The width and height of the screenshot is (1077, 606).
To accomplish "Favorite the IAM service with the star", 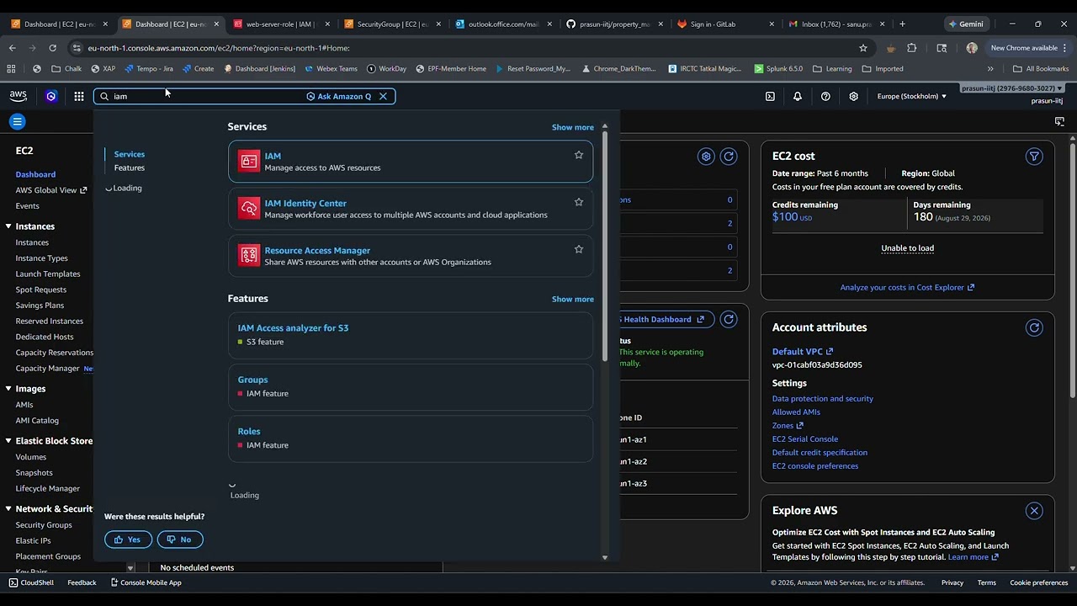I will coord(579,155).
